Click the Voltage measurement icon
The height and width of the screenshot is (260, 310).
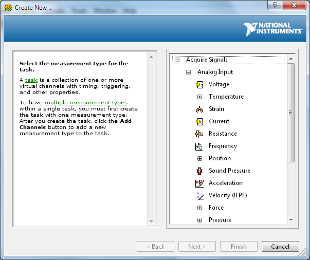click(x=199, y=84)
